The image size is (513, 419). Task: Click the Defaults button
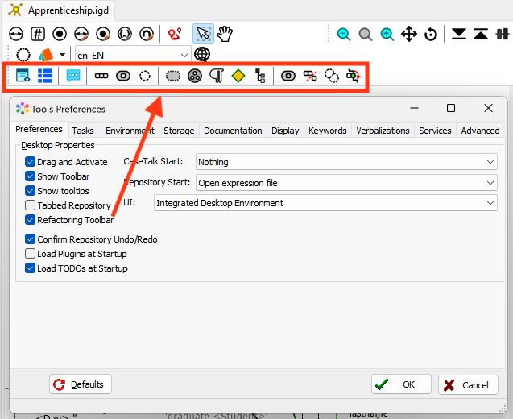click(x=81, y=384)
